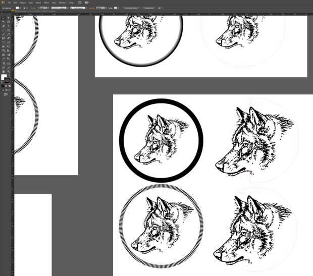Open the variable width profile dropdown
The width and height of the screenshot is (313, 276).
[68, 8]
